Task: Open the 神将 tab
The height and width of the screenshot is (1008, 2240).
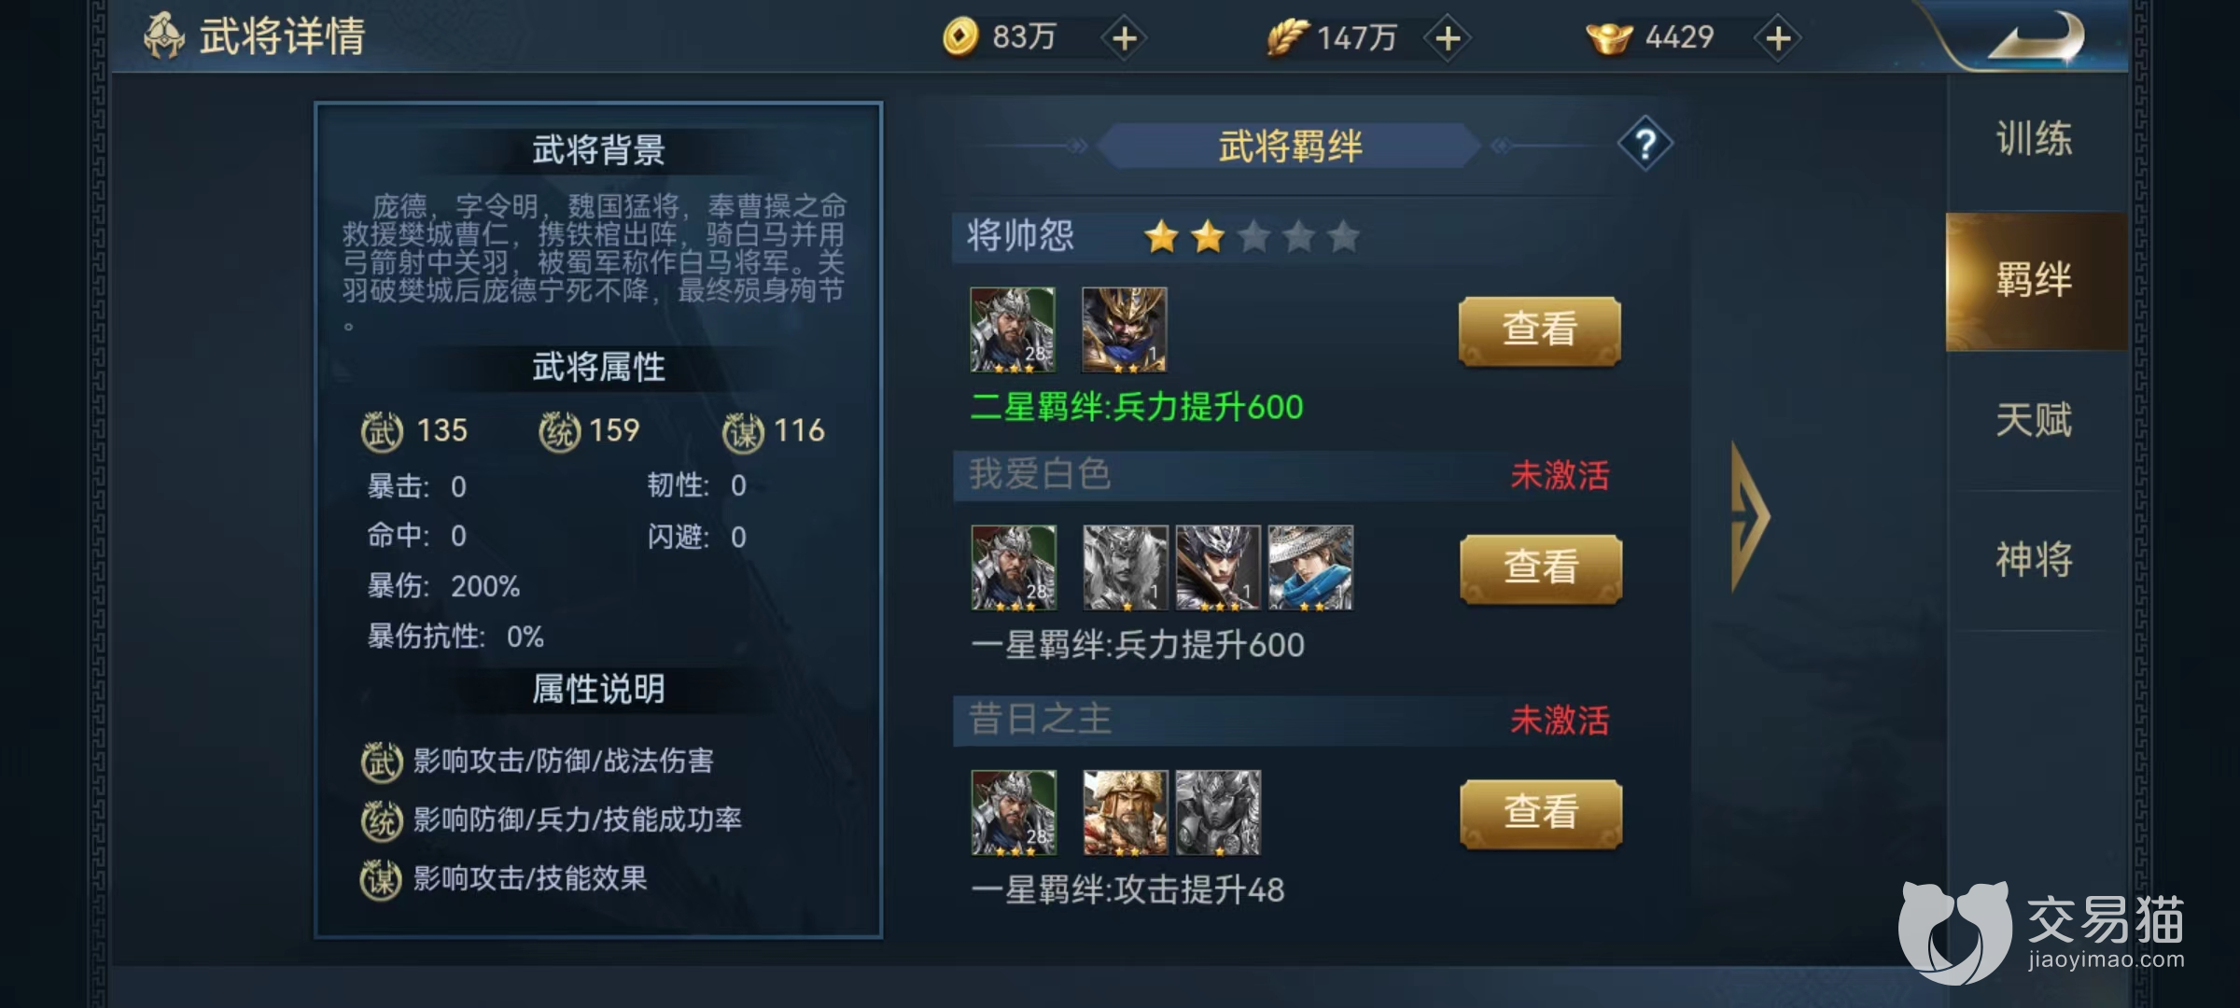Action: (2035, 560)
